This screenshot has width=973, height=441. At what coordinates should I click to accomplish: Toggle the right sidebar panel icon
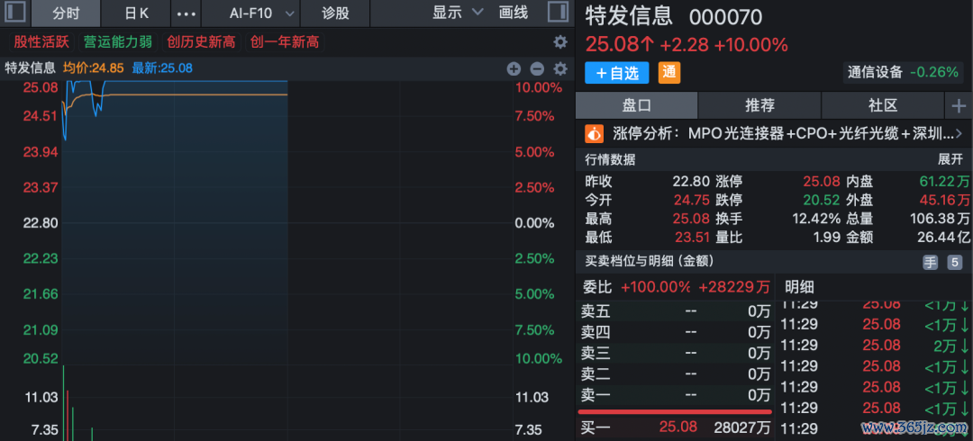(558, 13)
